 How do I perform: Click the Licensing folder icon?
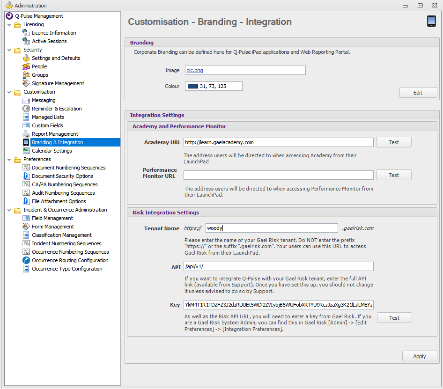[17, 25]
